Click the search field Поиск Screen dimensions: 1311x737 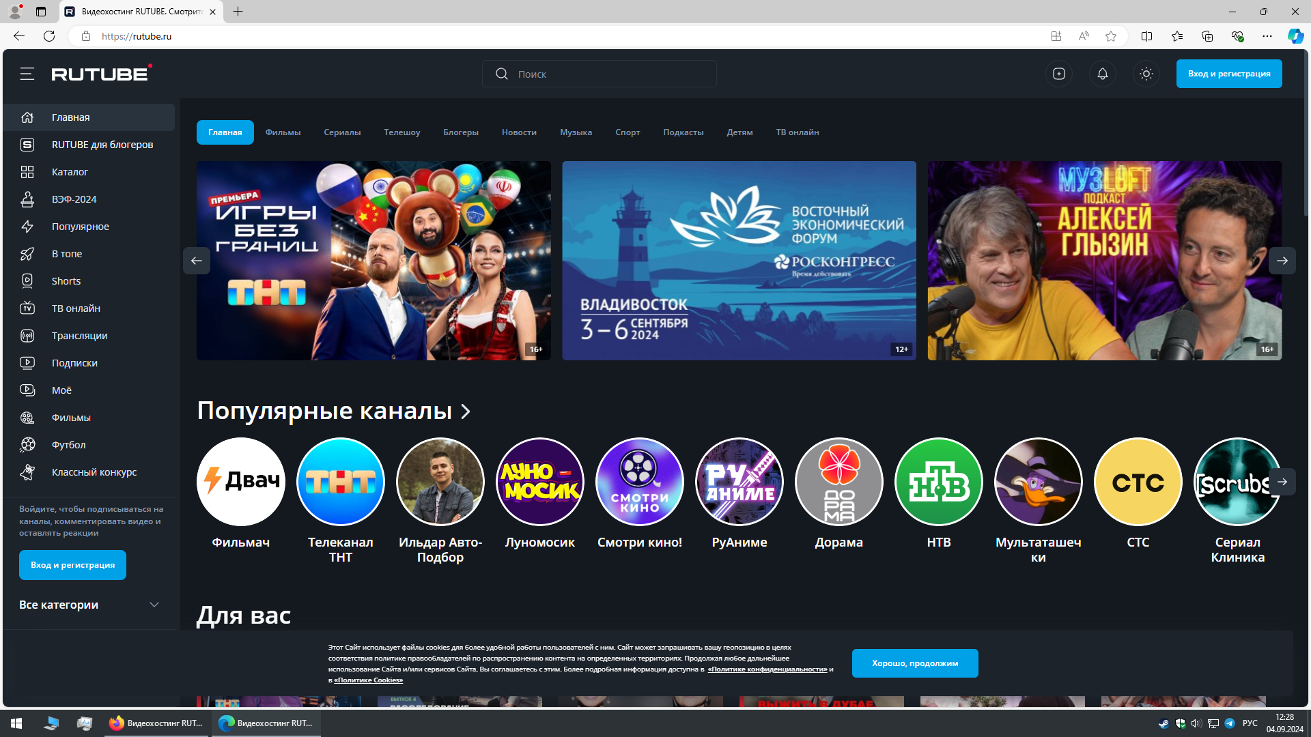coord(601,74)
